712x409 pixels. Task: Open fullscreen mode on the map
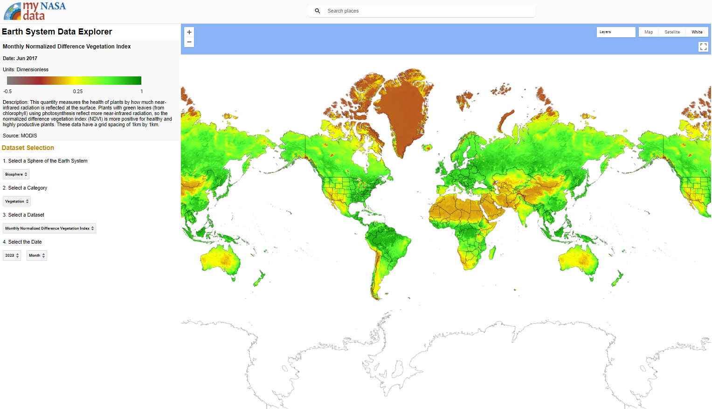[x=703, y=47]
